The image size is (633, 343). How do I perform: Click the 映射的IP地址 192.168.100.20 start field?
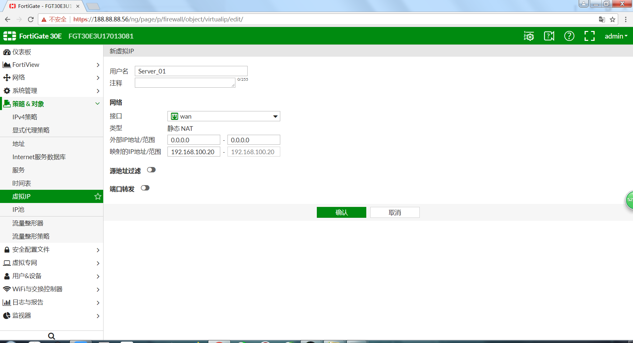coord(194,152)
